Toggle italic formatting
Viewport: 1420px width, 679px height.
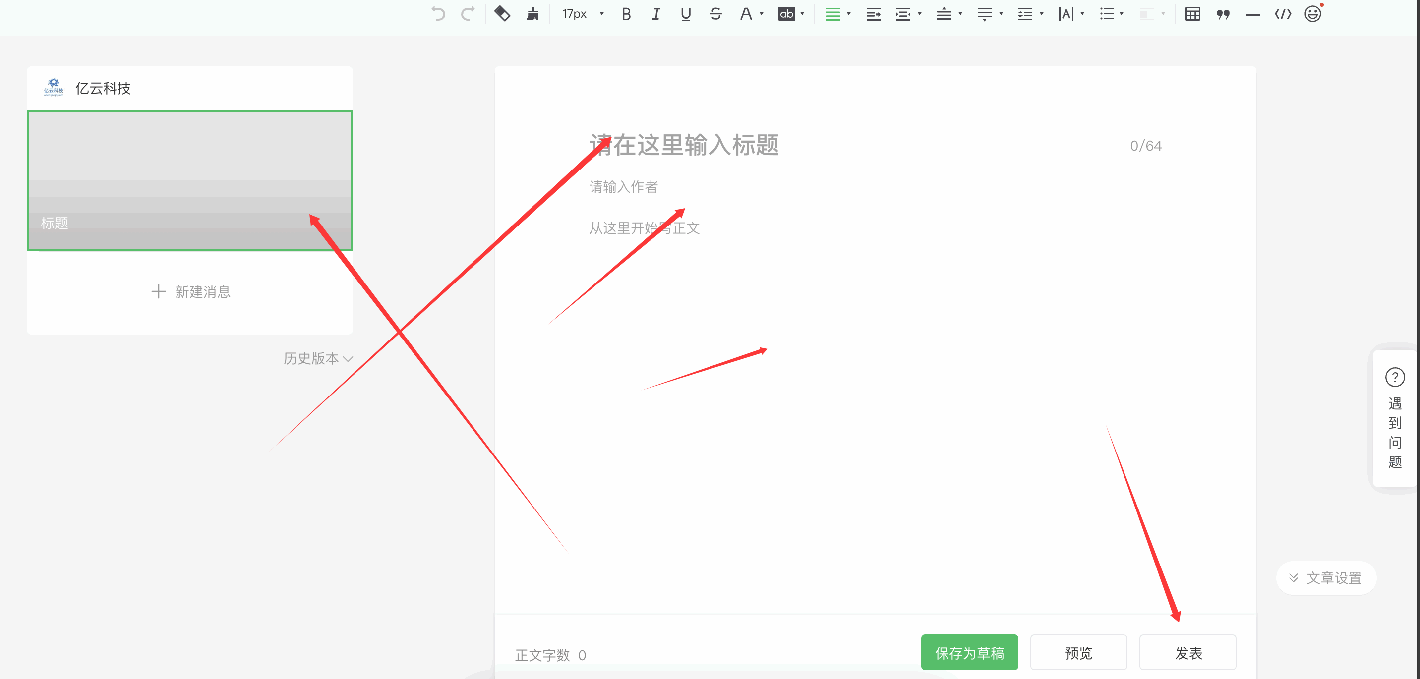click(655, 14)
